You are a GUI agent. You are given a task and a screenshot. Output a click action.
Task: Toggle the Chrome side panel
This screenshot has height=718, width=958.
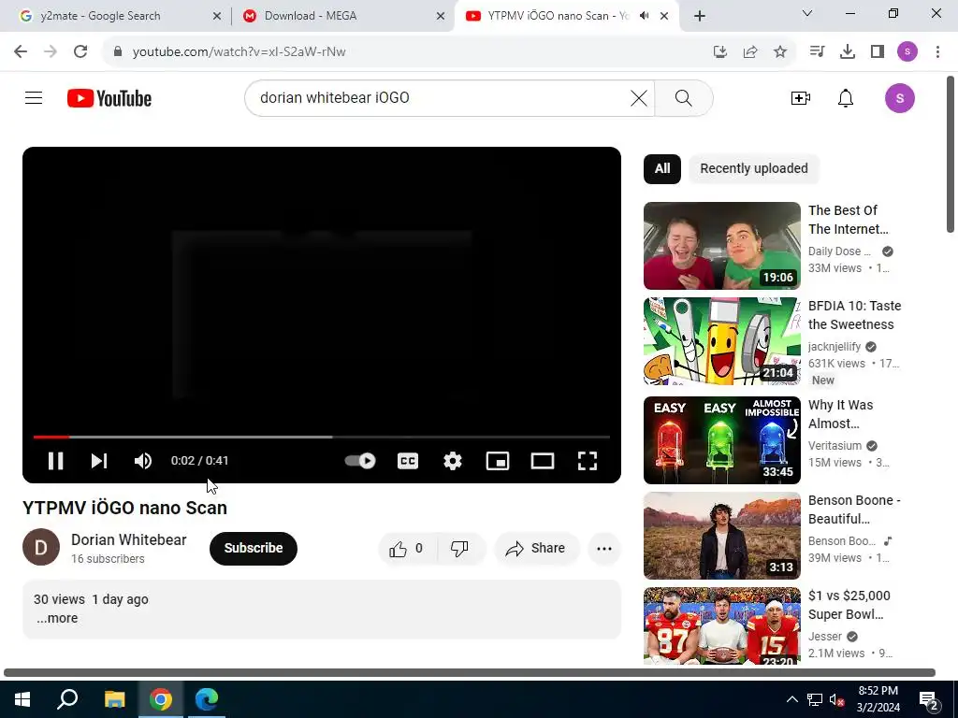point(878,52)
